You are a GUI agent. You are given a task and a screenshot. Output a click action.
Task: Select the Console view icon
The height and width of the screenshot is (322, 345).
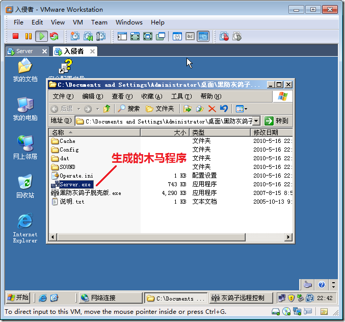coord(203,36)
